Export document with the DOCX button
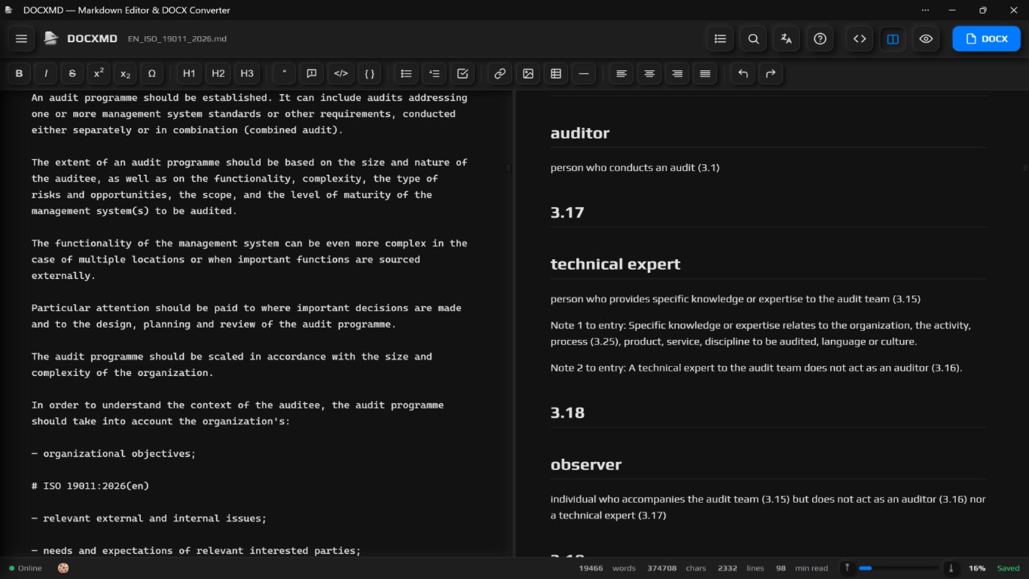The height and width of the screenshot is (579, 1029). point(986,39)
